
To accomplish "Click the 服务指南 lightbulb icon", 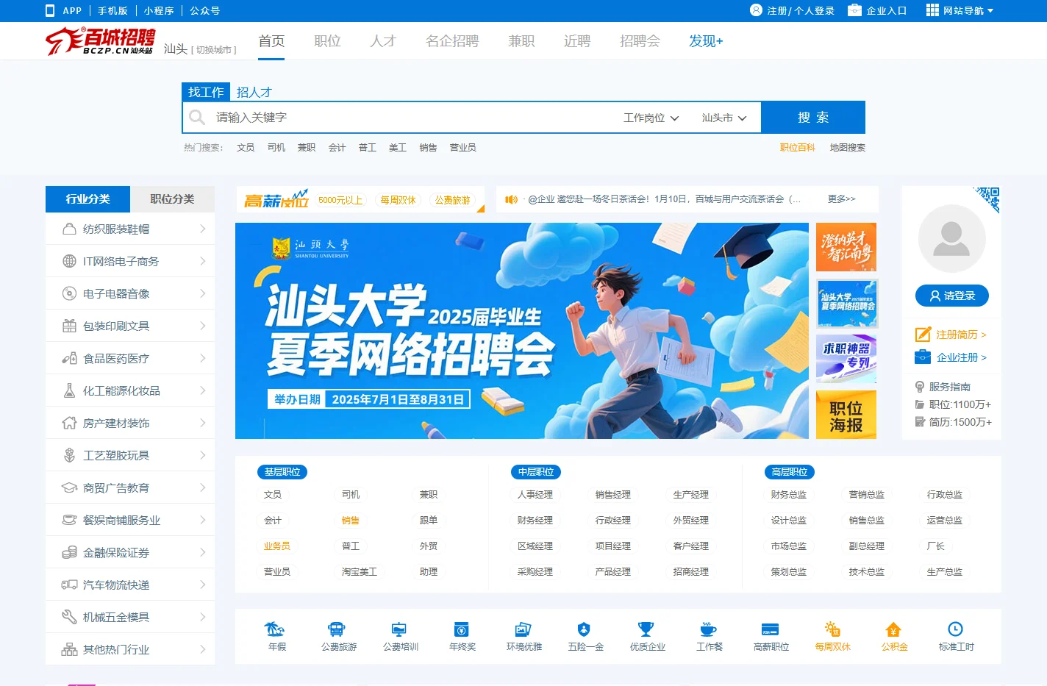I will (x=919, y=387).
